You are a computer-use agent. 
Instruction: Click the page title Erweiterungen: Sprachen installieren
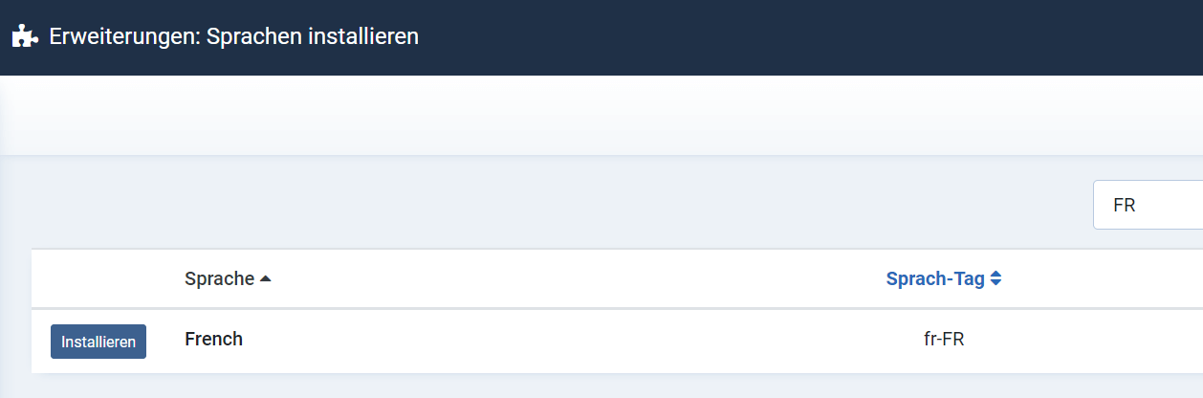point(234,37)
